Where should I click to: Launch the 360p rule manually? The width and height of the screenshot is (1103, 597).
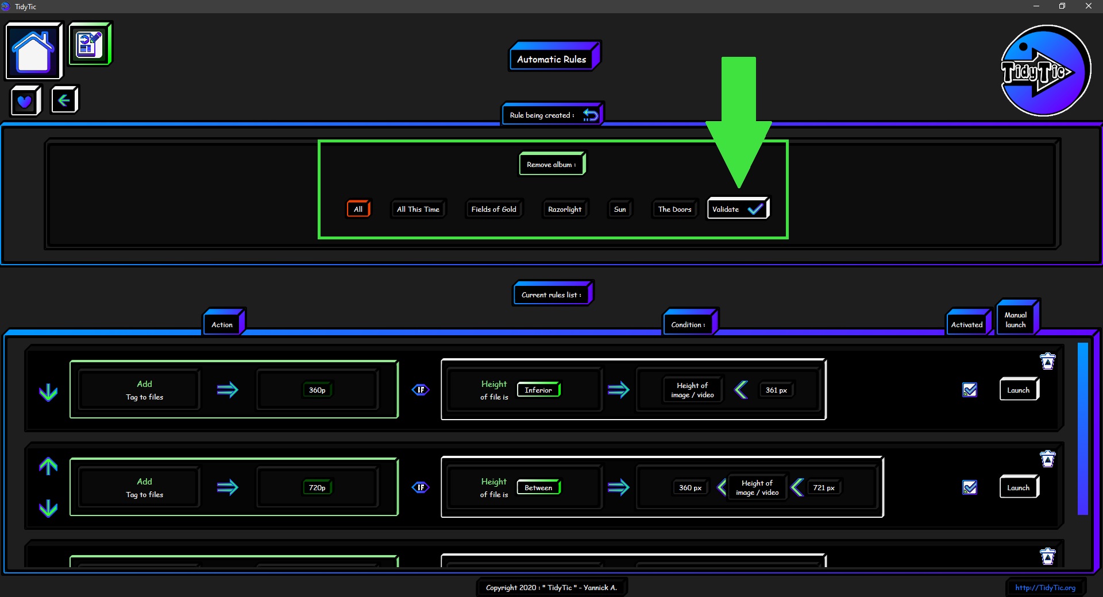(1019, 390)
